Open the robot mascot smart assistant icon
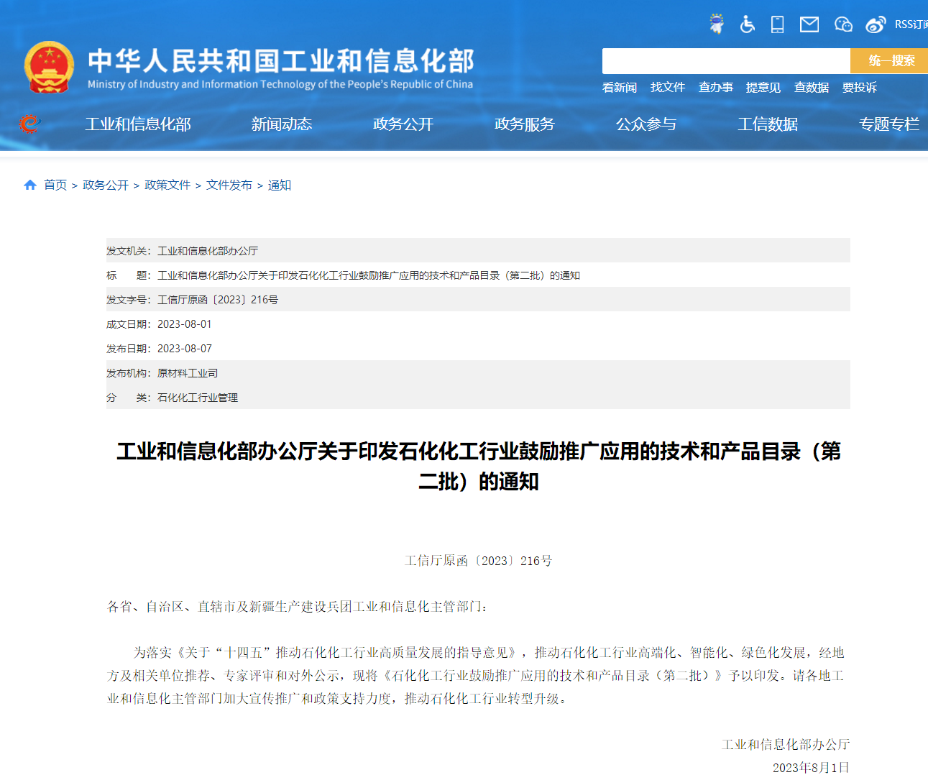This screenshot has height=775, width=928. tap(717, 24)
